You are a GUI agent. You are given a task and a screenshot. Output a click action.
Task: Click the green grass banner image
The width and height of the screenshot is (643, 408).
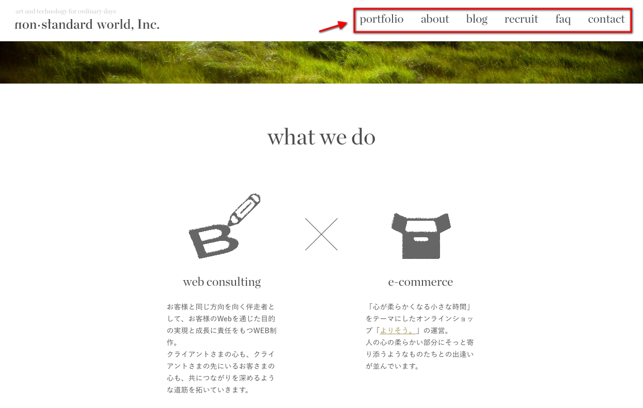coord(321,62)
